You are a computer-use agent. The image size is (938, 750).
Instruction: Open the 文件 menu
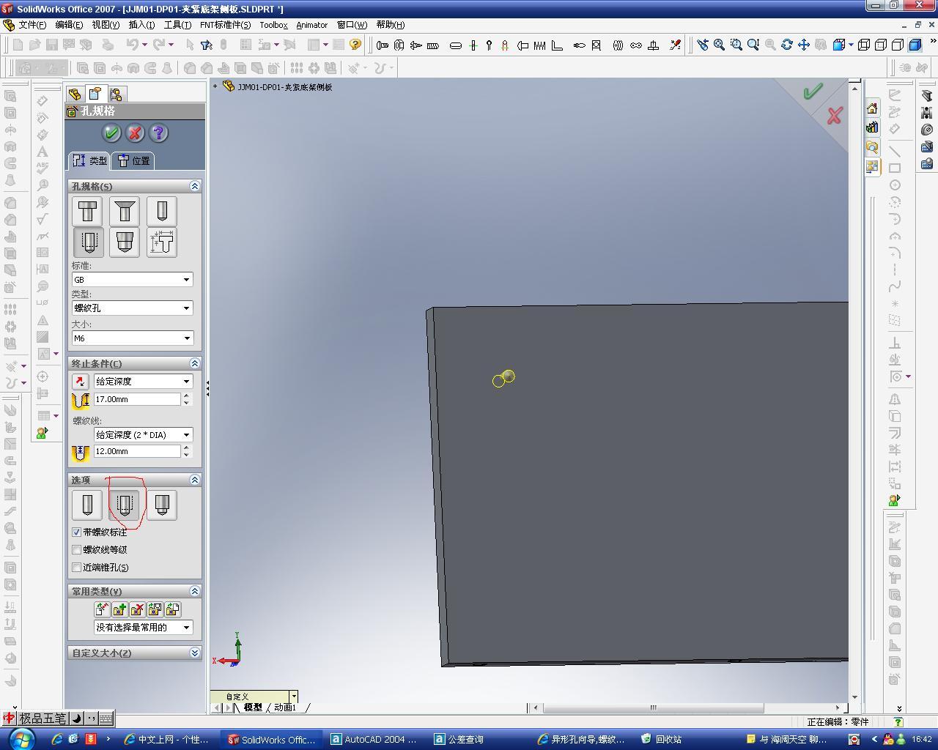[32, 25]
